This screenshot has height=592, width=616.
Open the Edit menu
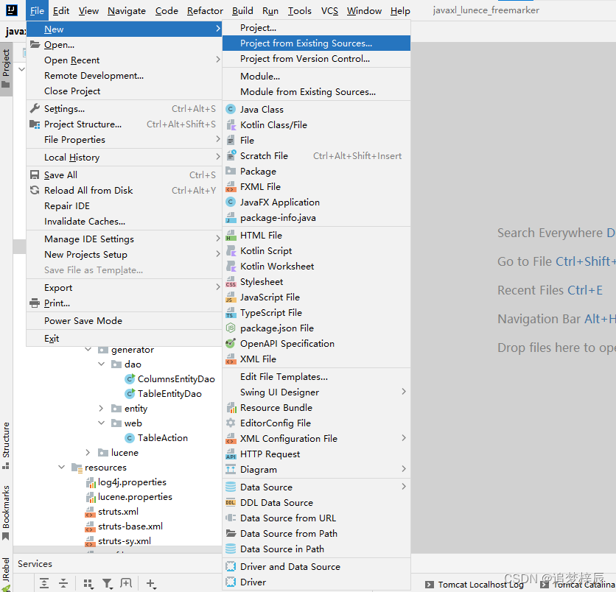click(61, 10)
